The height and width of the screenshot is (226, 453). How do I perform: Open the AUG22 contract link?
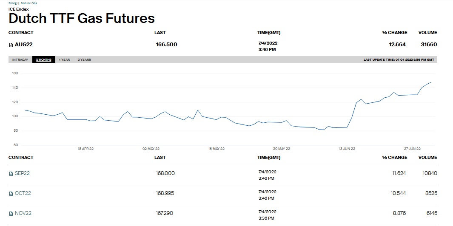24,45
